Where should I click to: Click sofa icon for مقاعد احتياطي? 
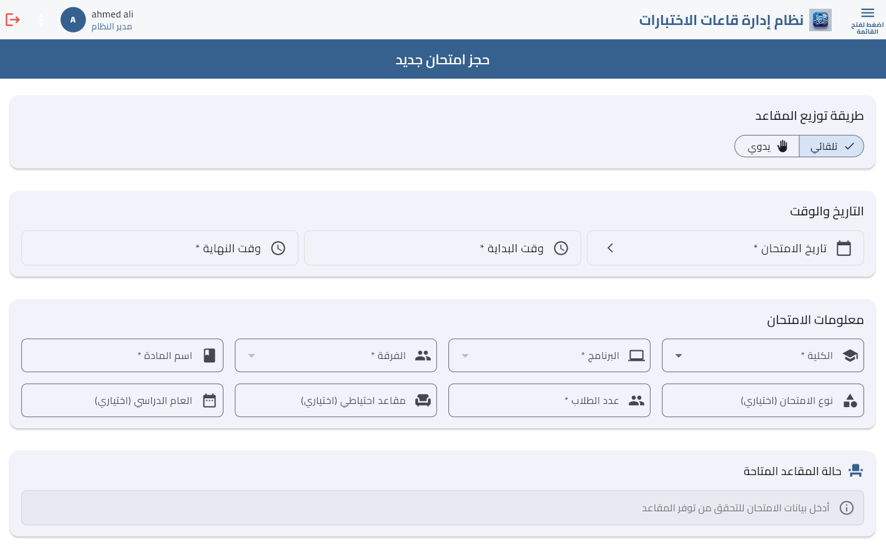(x=423, y=400)
